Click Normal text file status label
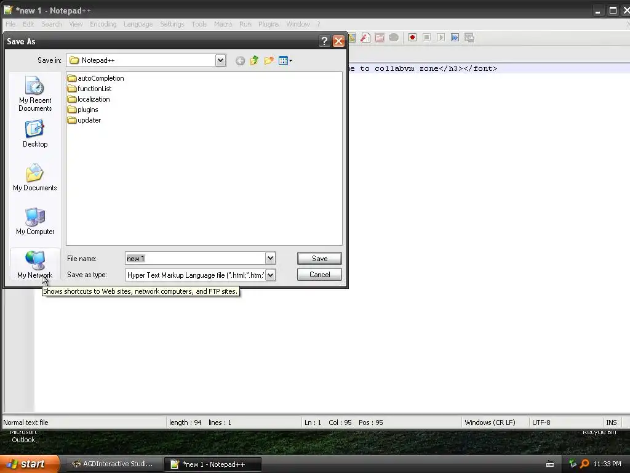 [26, 422]
